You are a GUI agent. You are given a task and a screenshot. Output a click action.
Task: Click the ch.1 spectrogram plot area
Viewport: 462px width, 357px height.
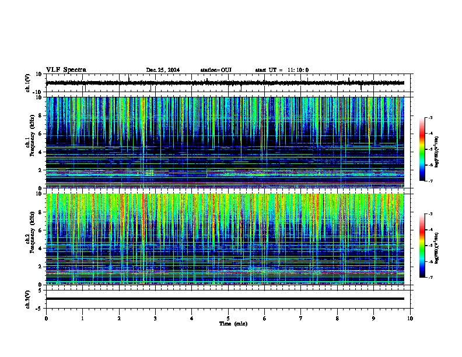(x=225, y=142)
